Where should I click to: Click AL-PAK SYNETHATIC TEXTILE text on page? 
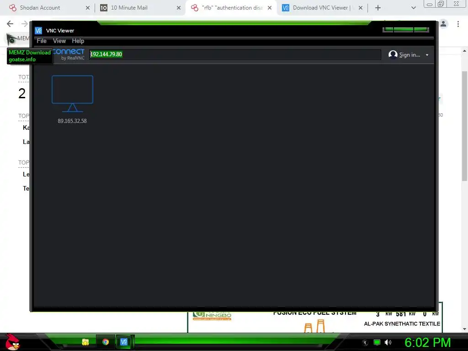[x=402, y=324]
